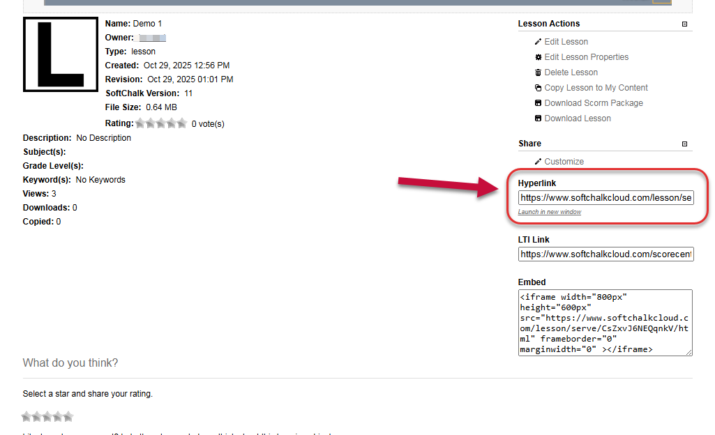Collapse the Share section
This screenshot has width=715, height=435.
(684, 143)
